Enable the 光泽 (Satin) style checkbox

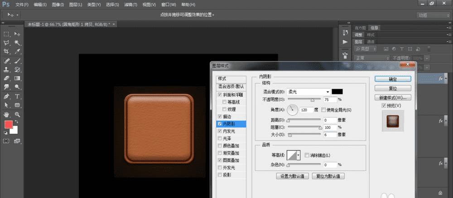tap(220, 138)
